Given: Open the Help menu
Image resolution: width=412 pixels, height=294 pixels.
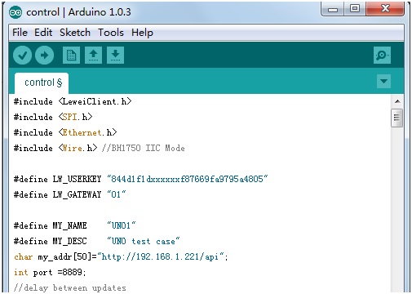Looking at the screenshot, I should 142,33.
